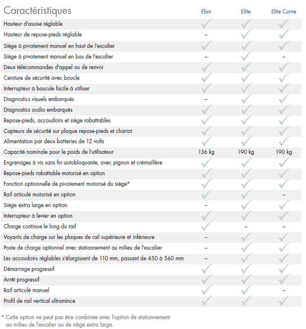Click Elite checkmark for pivotement manuel en bas
The width and height of the screenshot is (306, 329).
tap(246, 56)
